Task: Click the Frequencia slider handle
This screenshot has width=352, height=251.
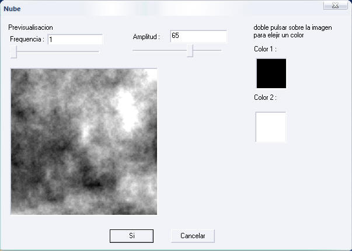Action: point(13,52)
